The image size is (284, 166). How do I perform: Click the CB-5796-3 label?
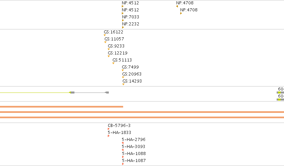click(x=119, y=125)
